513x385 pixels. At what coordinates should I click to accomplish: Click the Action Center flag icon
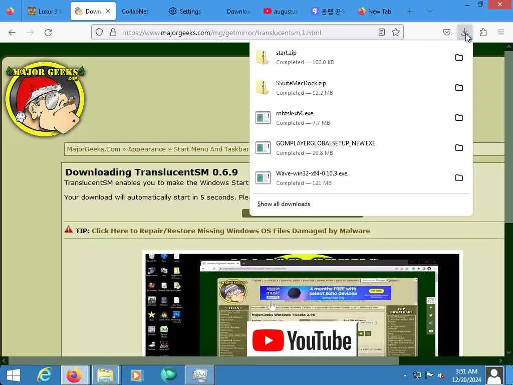click(429, 375)
